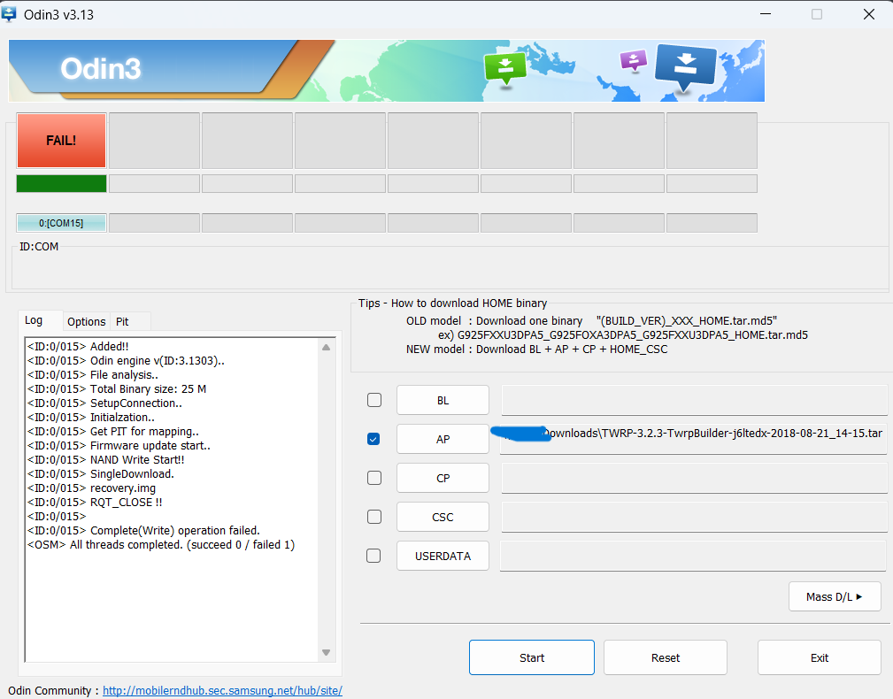The image size is (893, 699).
Task: Click the log line "SetupConnection.."
Action: (x=104, y=403)
